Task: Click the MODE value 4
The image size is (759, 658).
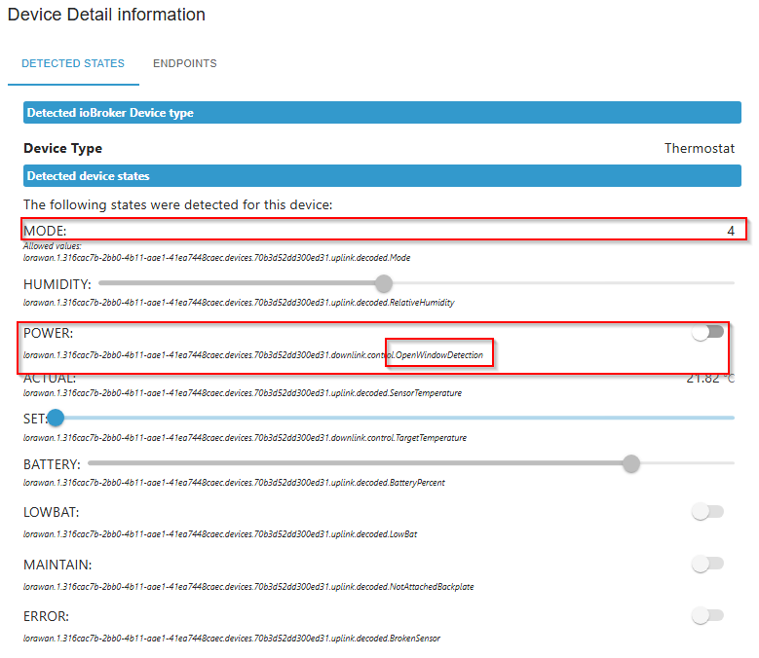Action: 731,231
